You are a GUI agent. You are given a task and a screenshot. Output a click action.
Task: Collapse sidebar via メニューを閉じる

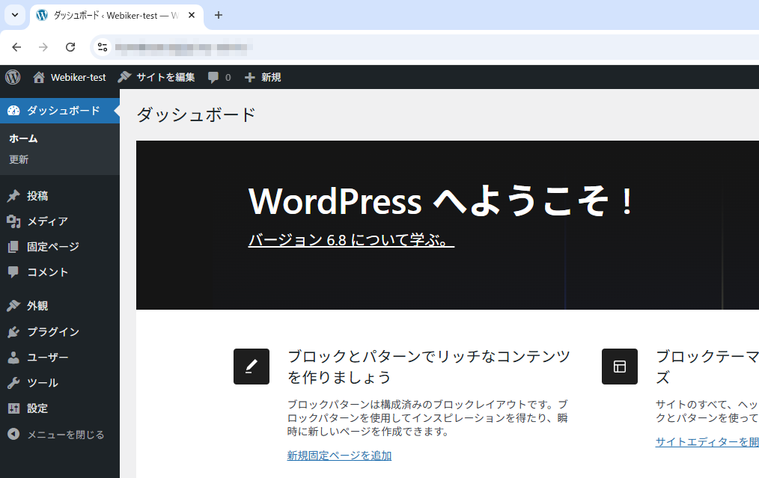[60, 435]
